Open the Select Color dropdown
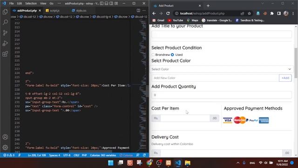Image resolution: width=298 pixels, height=168 pixels. (x=222, y=69)
